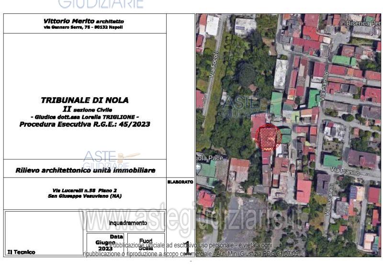Click the 'Rilievo architettonico unità immobiliare' title
The height and width of the screenshot is (271, 383).
tap(85, 170)
